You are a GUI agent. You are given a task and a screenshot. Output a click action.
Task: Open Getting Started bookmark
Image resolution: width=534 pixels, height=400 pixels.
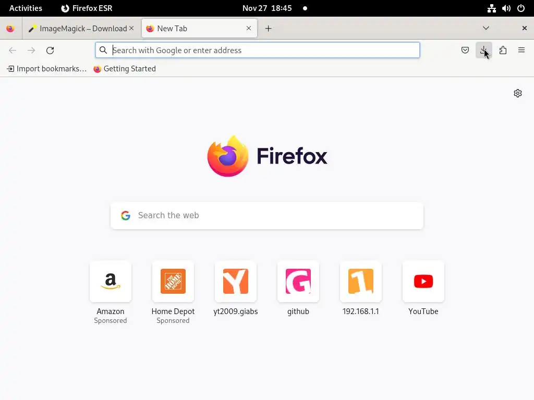click(125, 69)
